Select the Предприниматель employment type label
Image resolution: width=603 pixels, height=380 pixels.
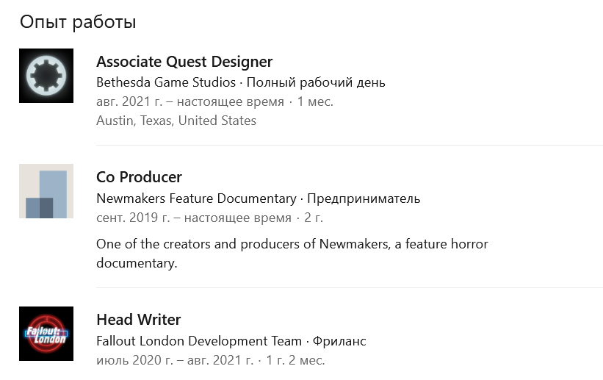364,198
